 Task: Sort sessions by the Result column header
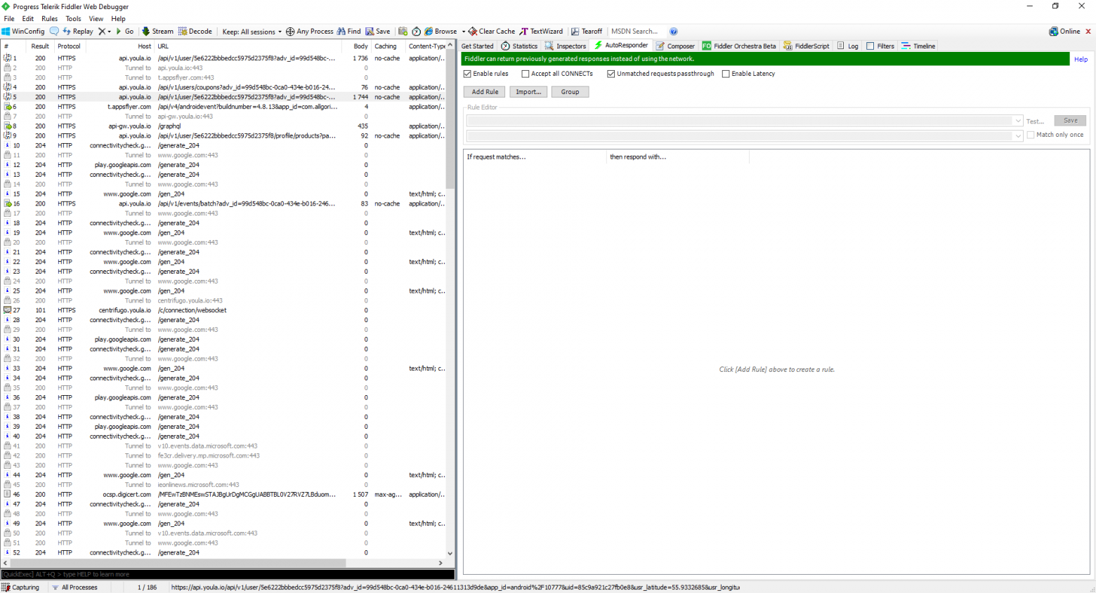click(x=40, y=46)
